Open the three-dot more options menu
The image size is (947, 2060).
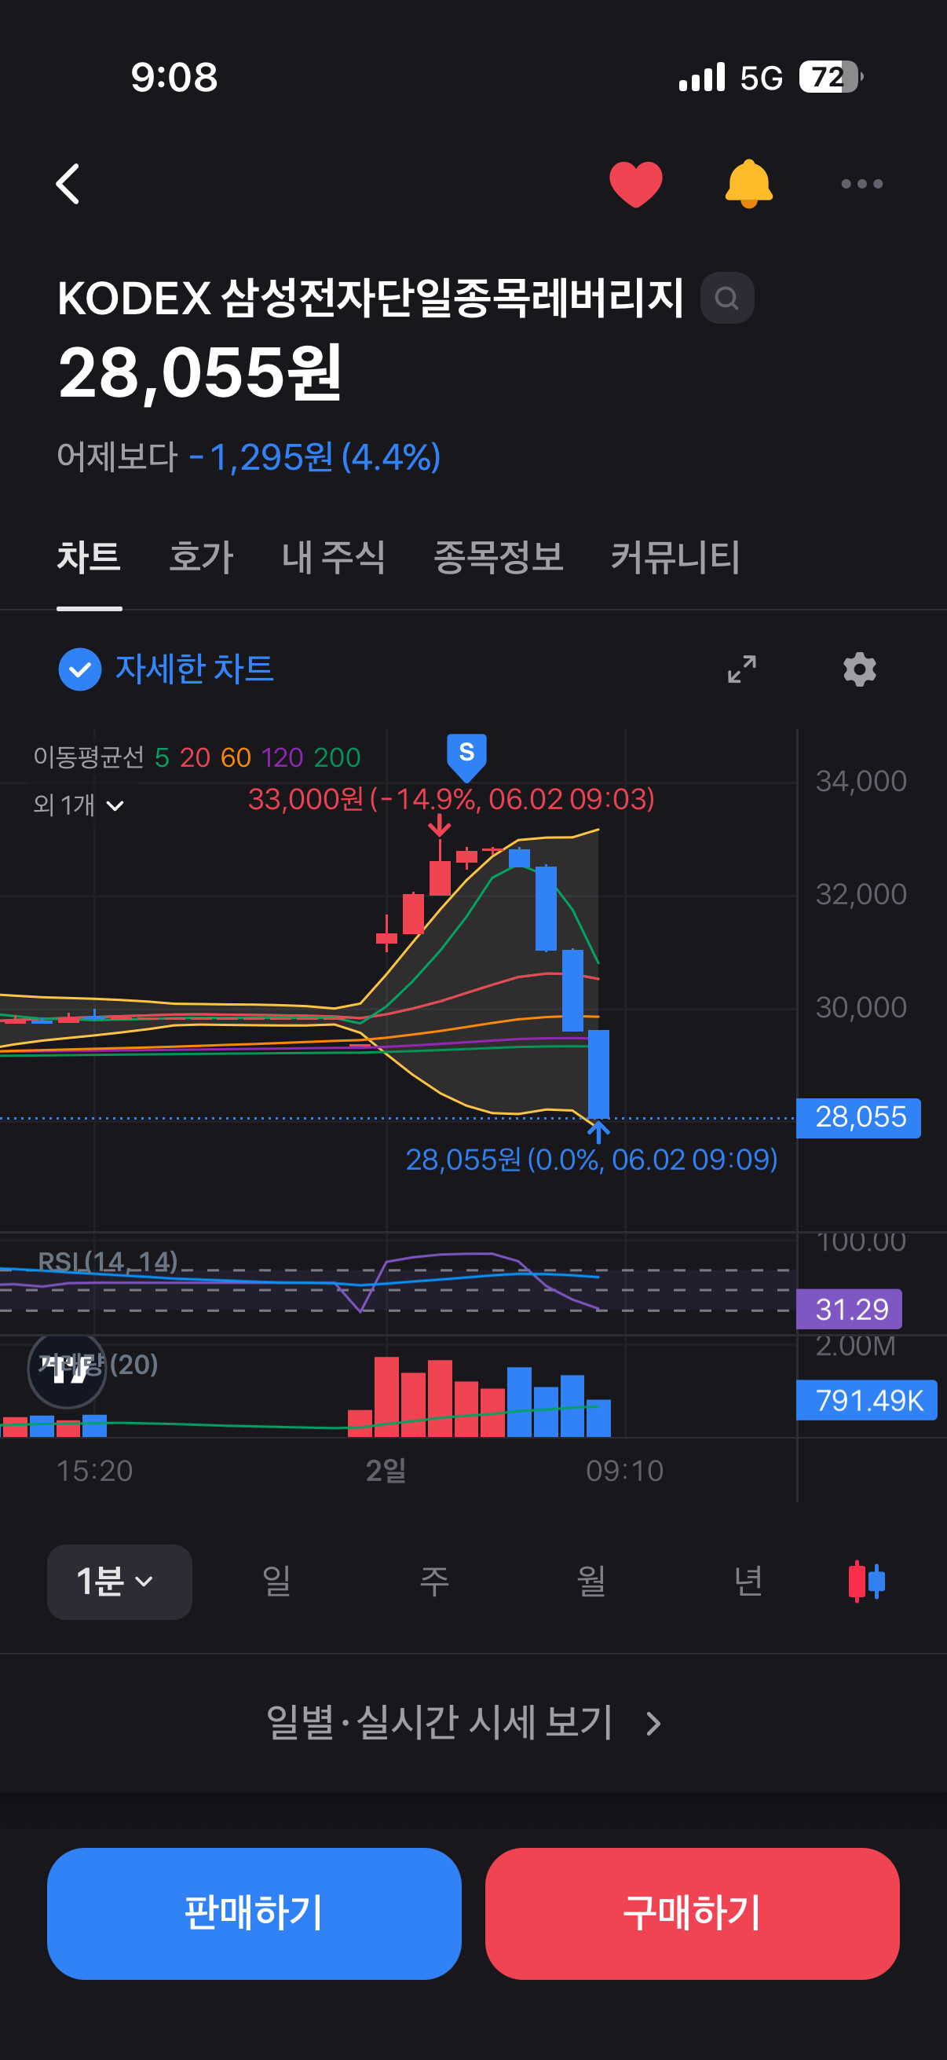pyautogui.click(x=861, y=184)
